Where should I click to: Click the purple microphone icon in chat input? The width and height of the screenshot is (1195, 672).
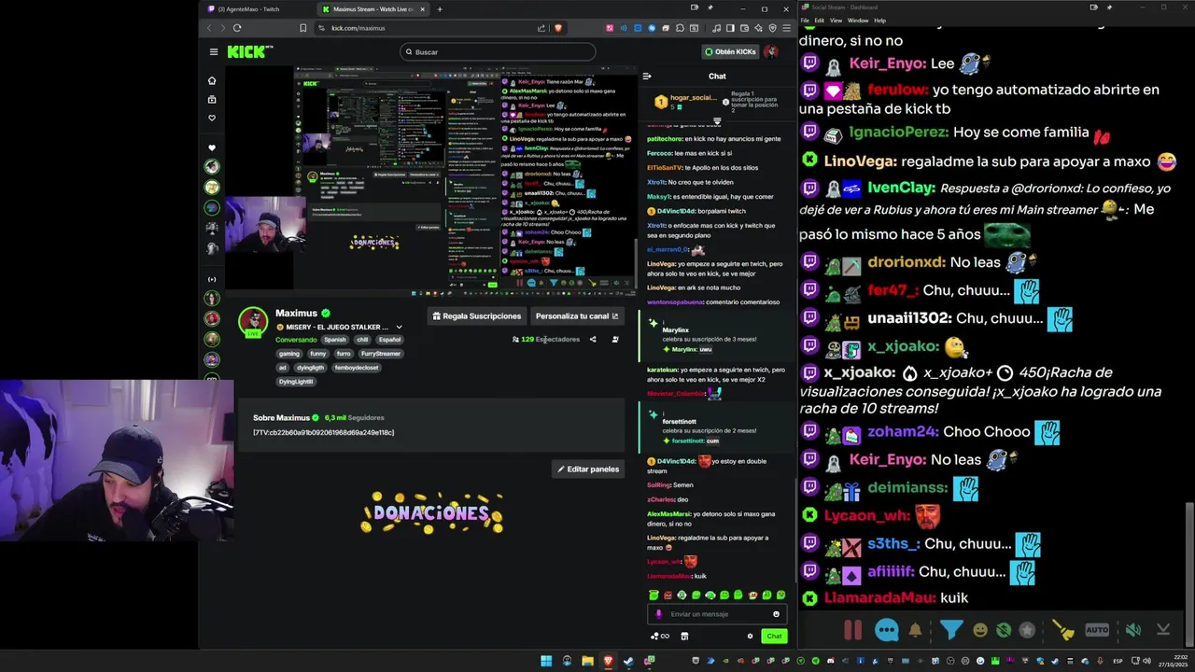coord(659,614)
